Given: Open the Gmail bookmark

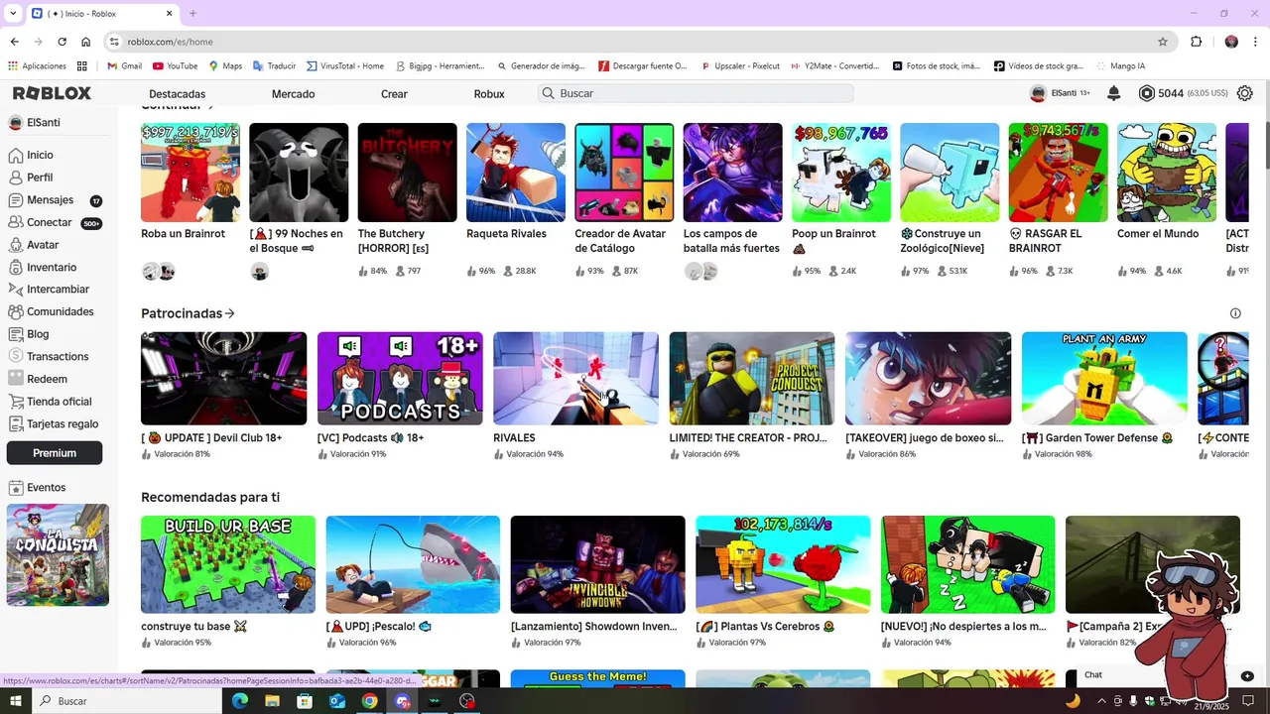Looking at the screenshot, I should click(x=123, y=66).
